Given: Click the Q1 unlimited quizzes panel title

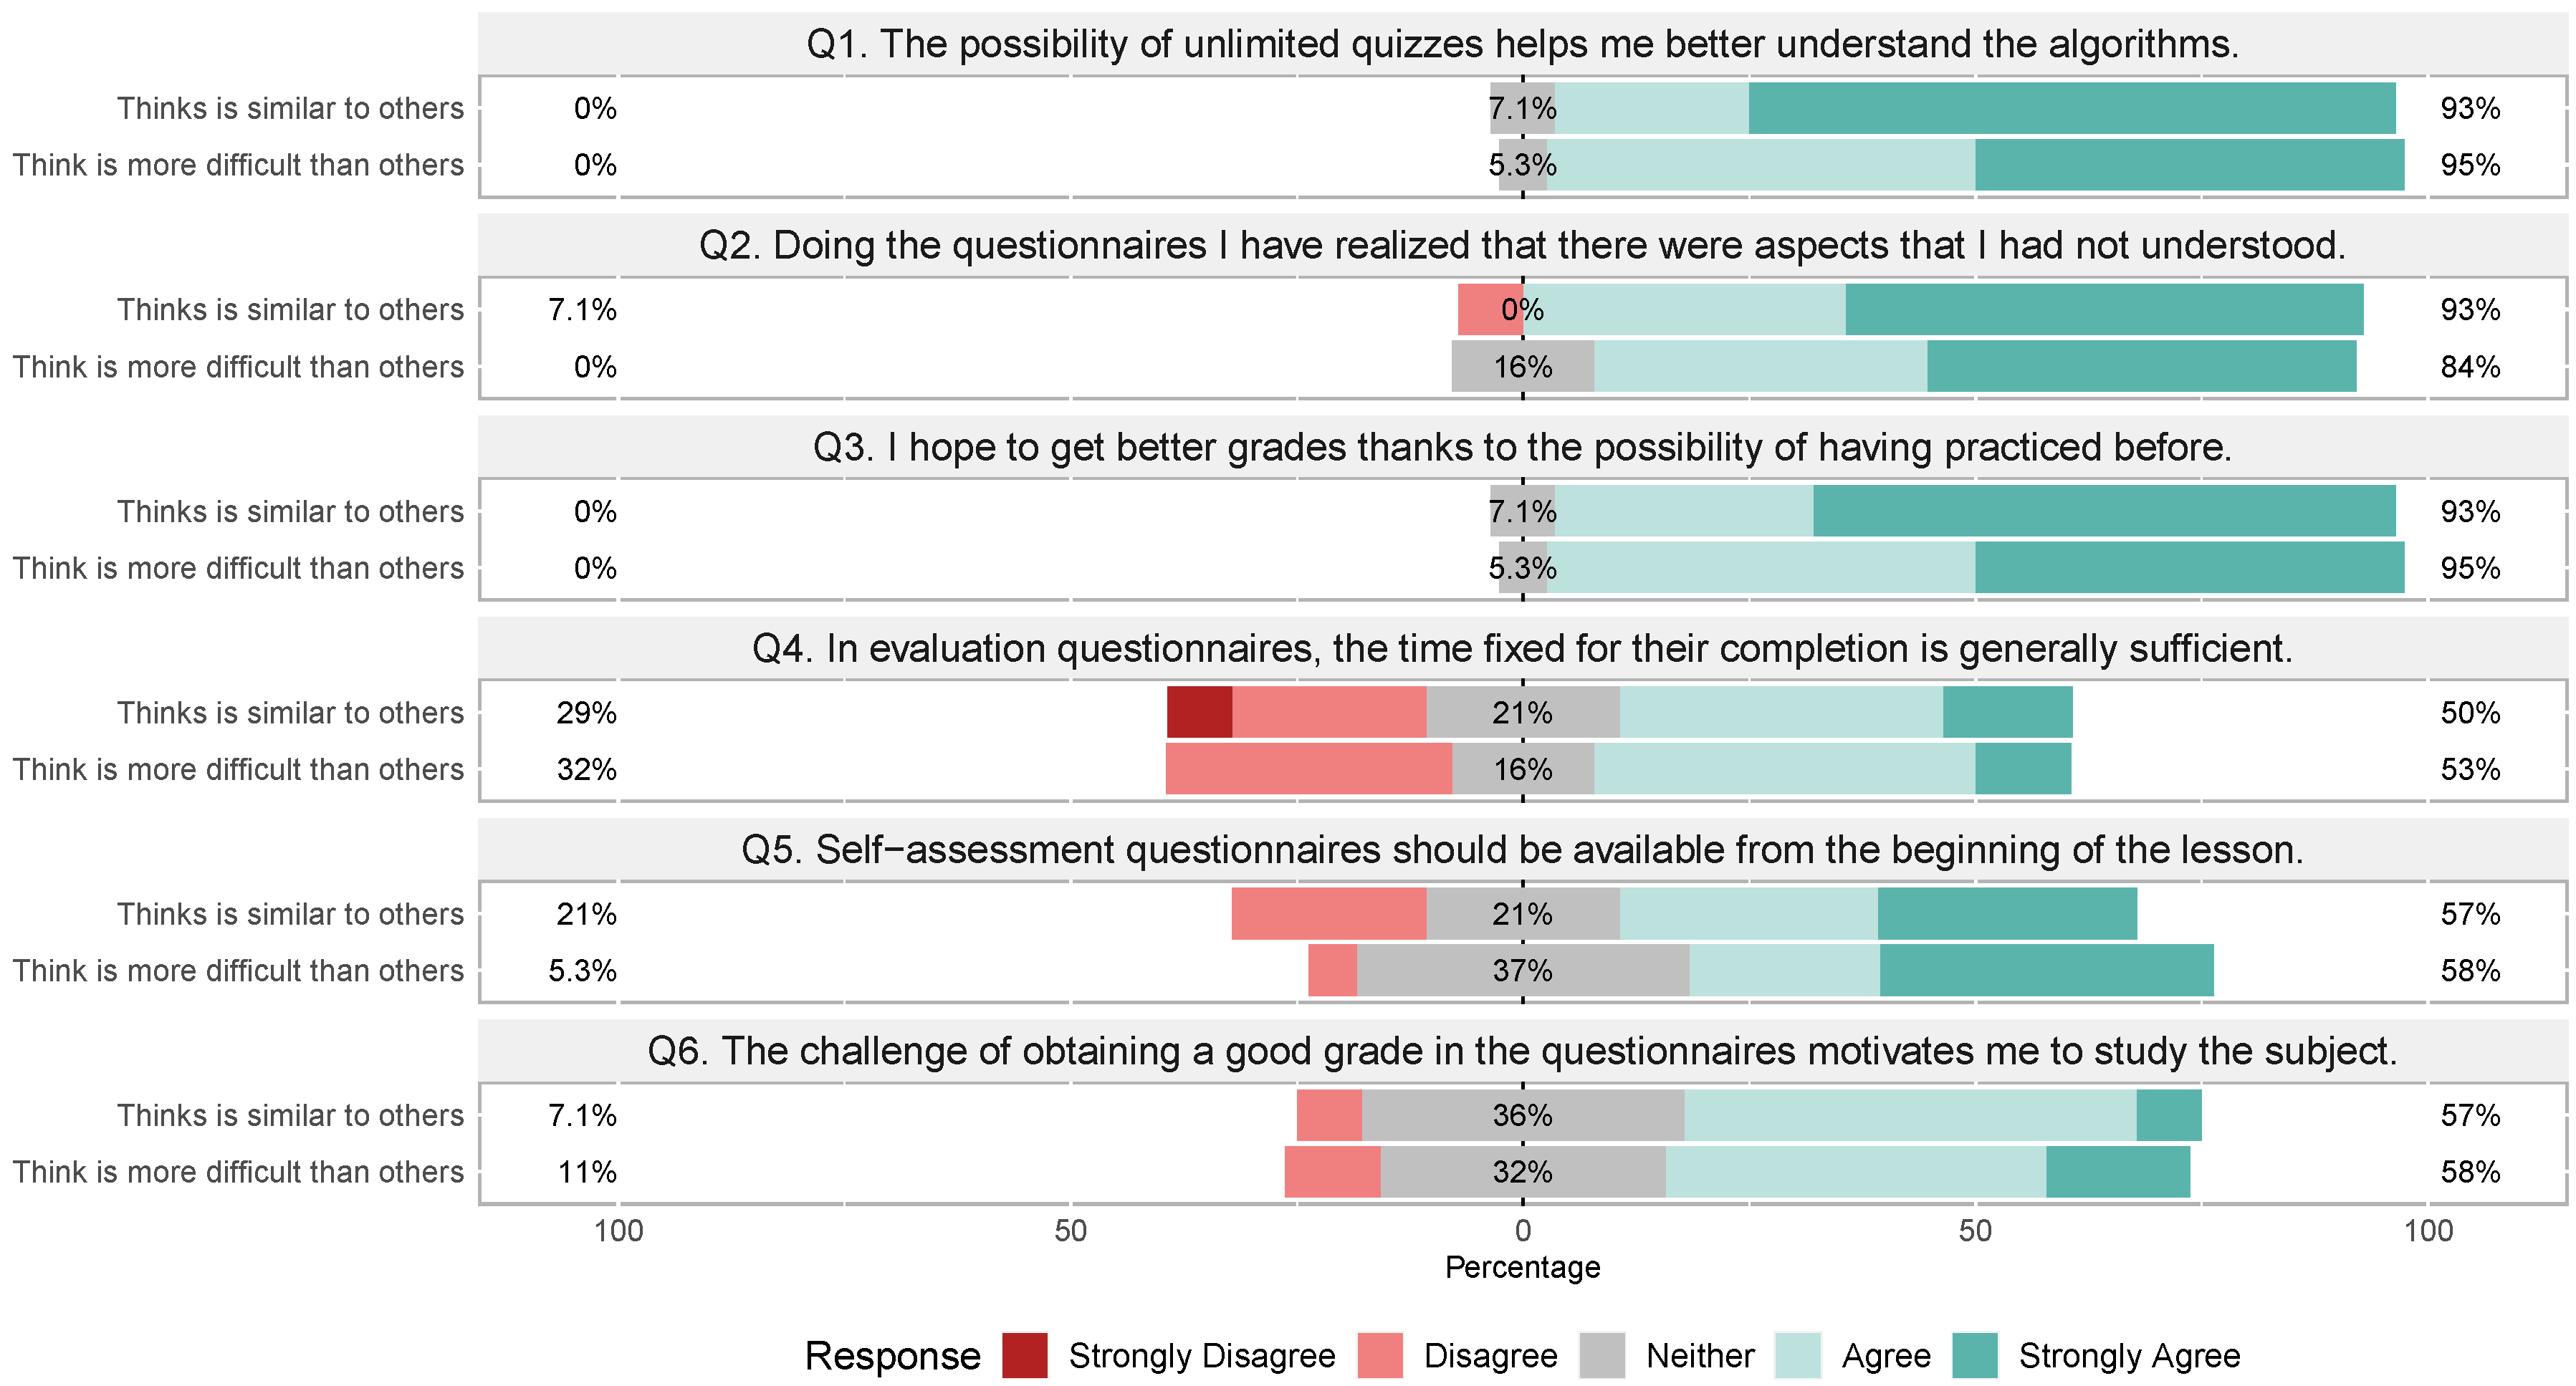Looking at the screenshot, I should [1522, 45].
